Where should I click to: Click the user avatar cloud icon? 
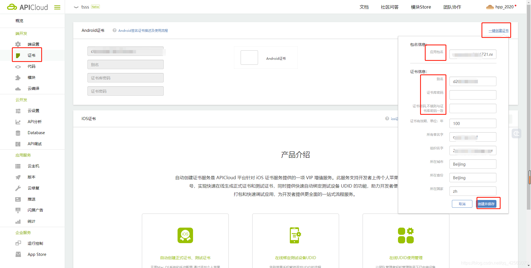point(490,7)
